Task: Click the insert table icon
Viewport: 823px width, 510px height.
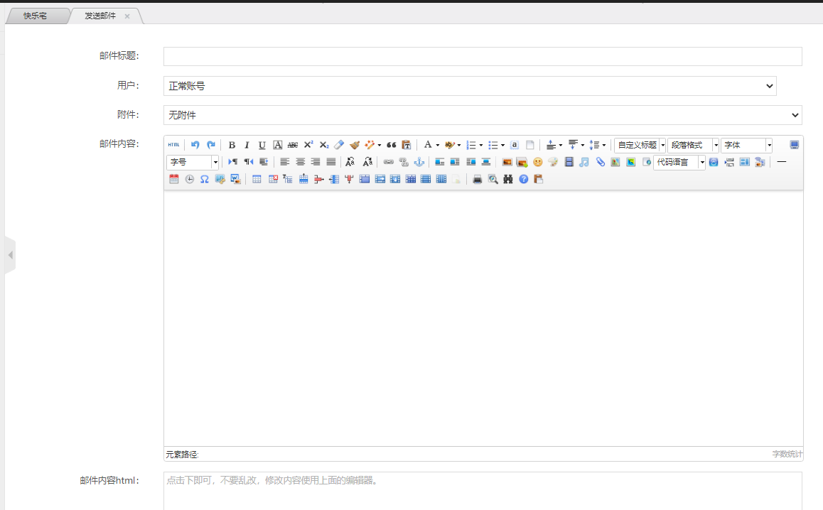Action: coord(257,179)
